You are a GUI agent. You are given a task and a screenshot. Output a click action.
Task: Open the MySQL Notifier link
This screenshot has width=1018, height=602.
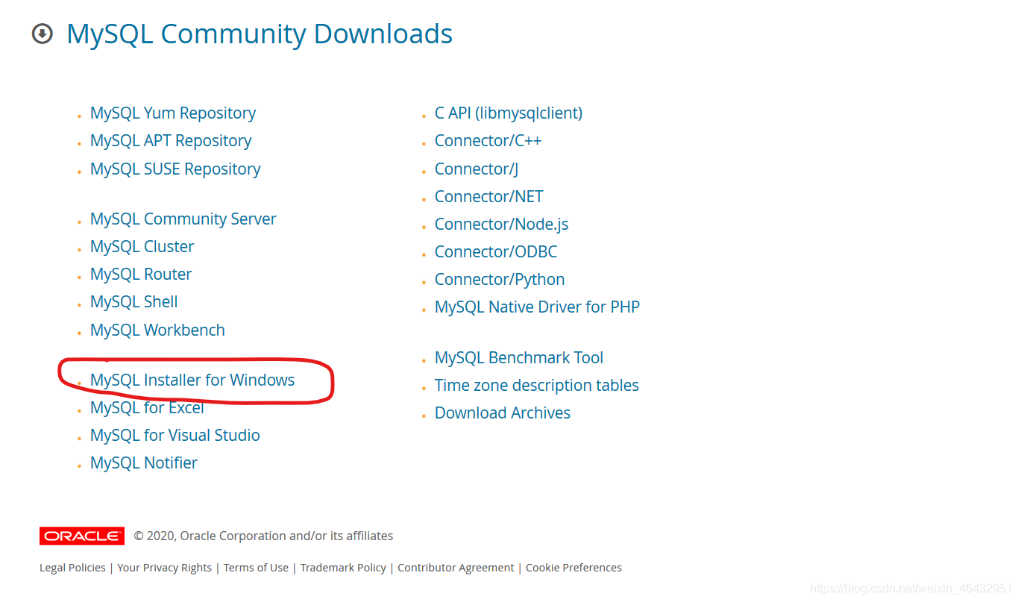pyautogui.click(x=144, y=463)
